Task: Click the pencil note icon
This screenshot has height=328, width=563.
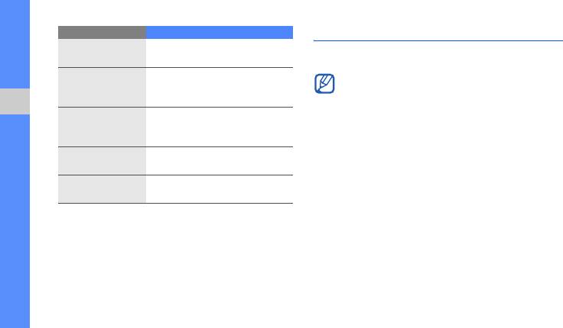Action: tap(324, 85)
